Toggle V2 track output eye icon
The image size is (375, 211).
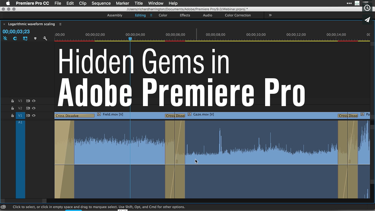coord(34,108)
